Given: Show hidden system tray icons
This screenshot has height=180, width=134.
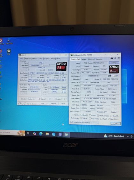Looking at the screenshot, I should click(128, 136).
